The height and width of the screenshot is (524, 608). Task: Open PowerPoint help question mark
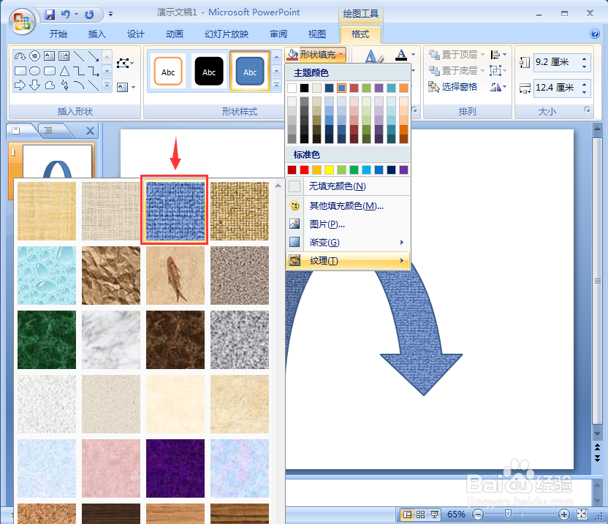tap(595, 34)
